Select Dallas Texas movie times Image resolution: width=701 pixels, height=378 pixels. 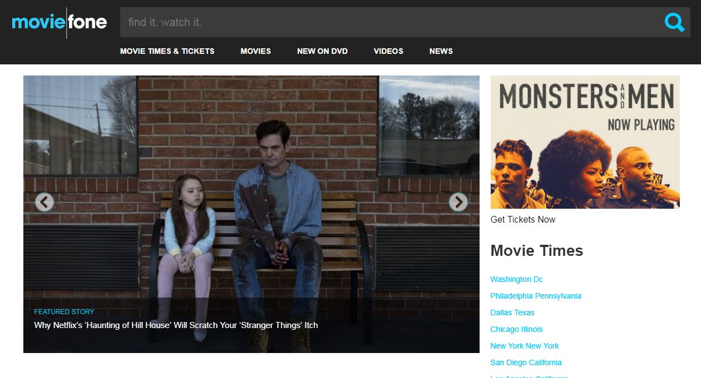[512, 313]
